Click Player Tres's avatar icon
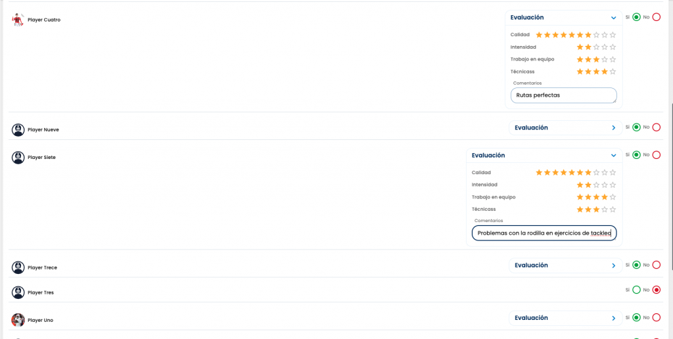The width and height of the screenshot is (673, 339). pyautogui.click(x=18, y=293)
